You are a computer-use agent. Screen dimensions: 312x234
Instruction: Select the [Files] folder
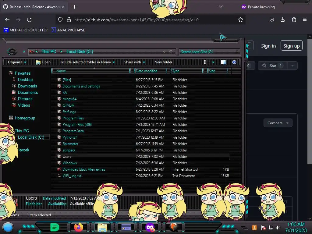coord(67,80)
